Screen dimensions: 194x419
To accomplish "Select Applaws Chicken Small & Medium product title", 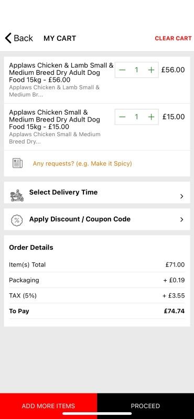I will coord(55,119).
